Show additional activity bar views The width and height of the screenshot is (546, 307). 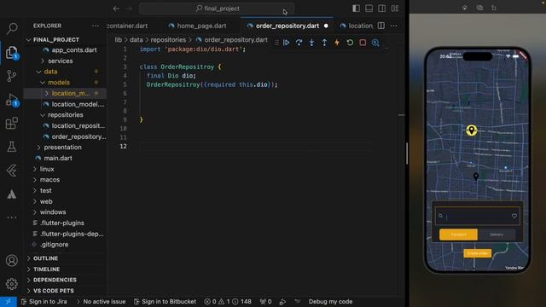tap(12, 217)
